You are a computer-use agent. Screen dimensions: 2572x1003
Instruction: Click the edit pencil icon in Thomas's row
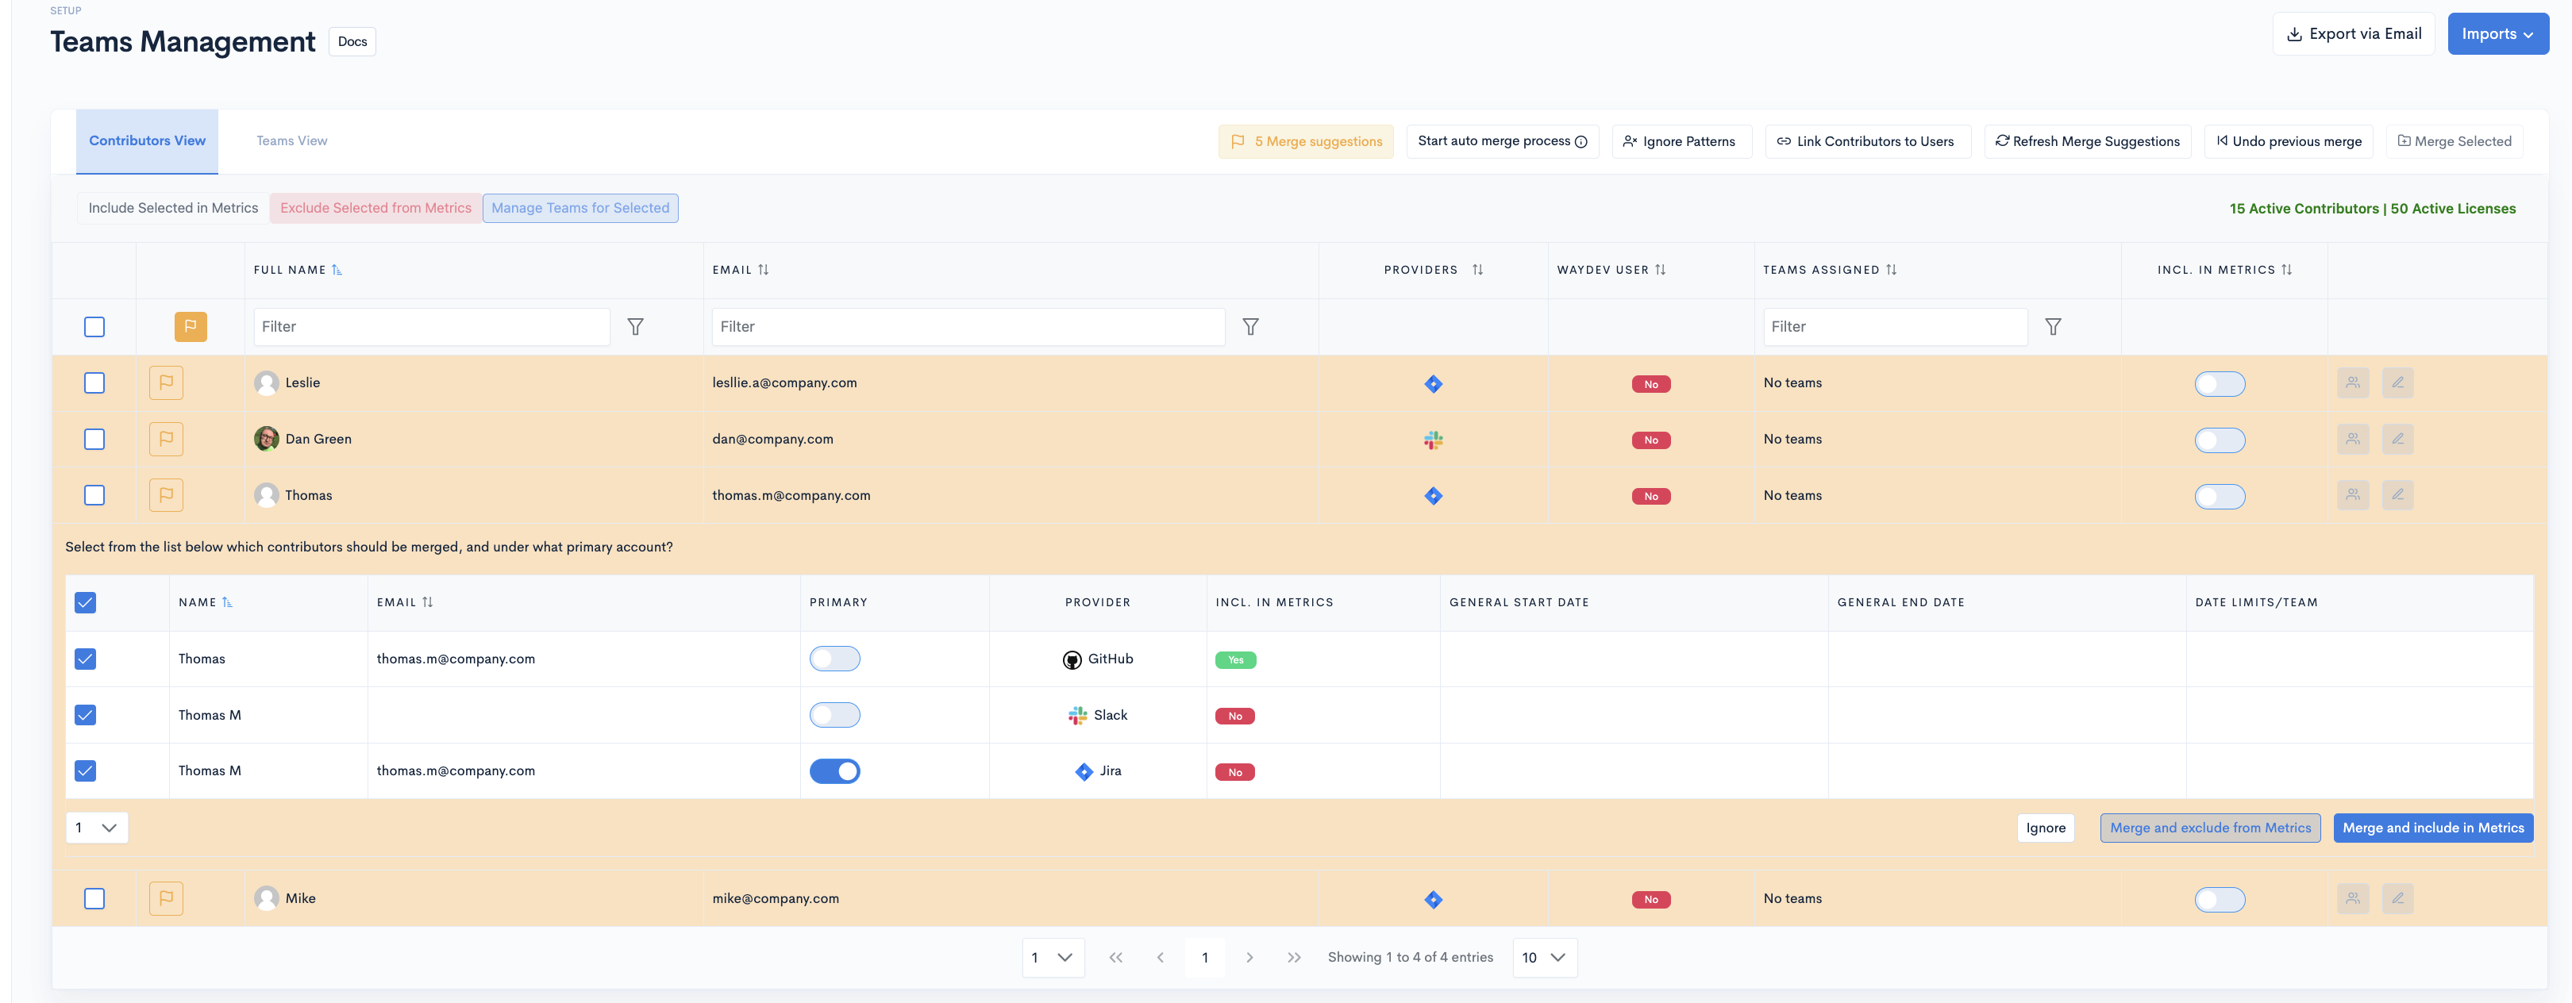(x=2397, y=494)
